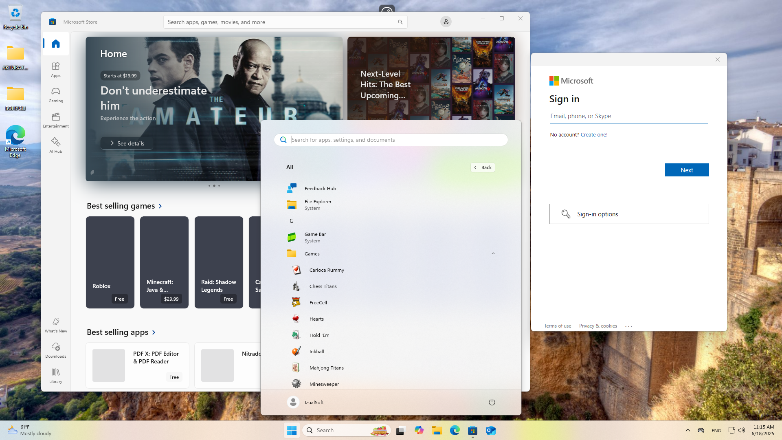Click Back button in Start all apps
The image size is (782, 440).
[483, 167]
